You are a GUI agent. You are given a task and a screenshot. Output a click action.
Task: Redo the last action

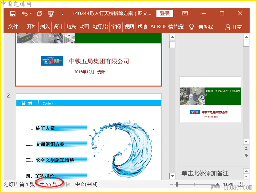pos(39,14)
